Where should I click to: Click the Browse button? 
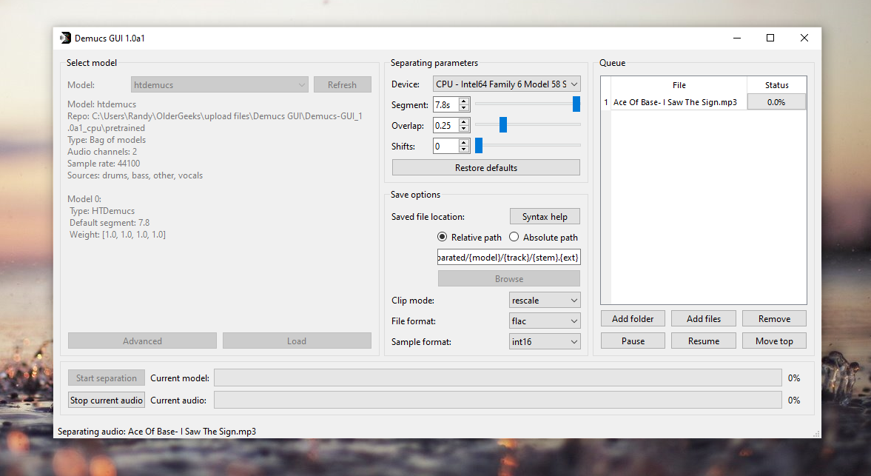pos(509,279)
